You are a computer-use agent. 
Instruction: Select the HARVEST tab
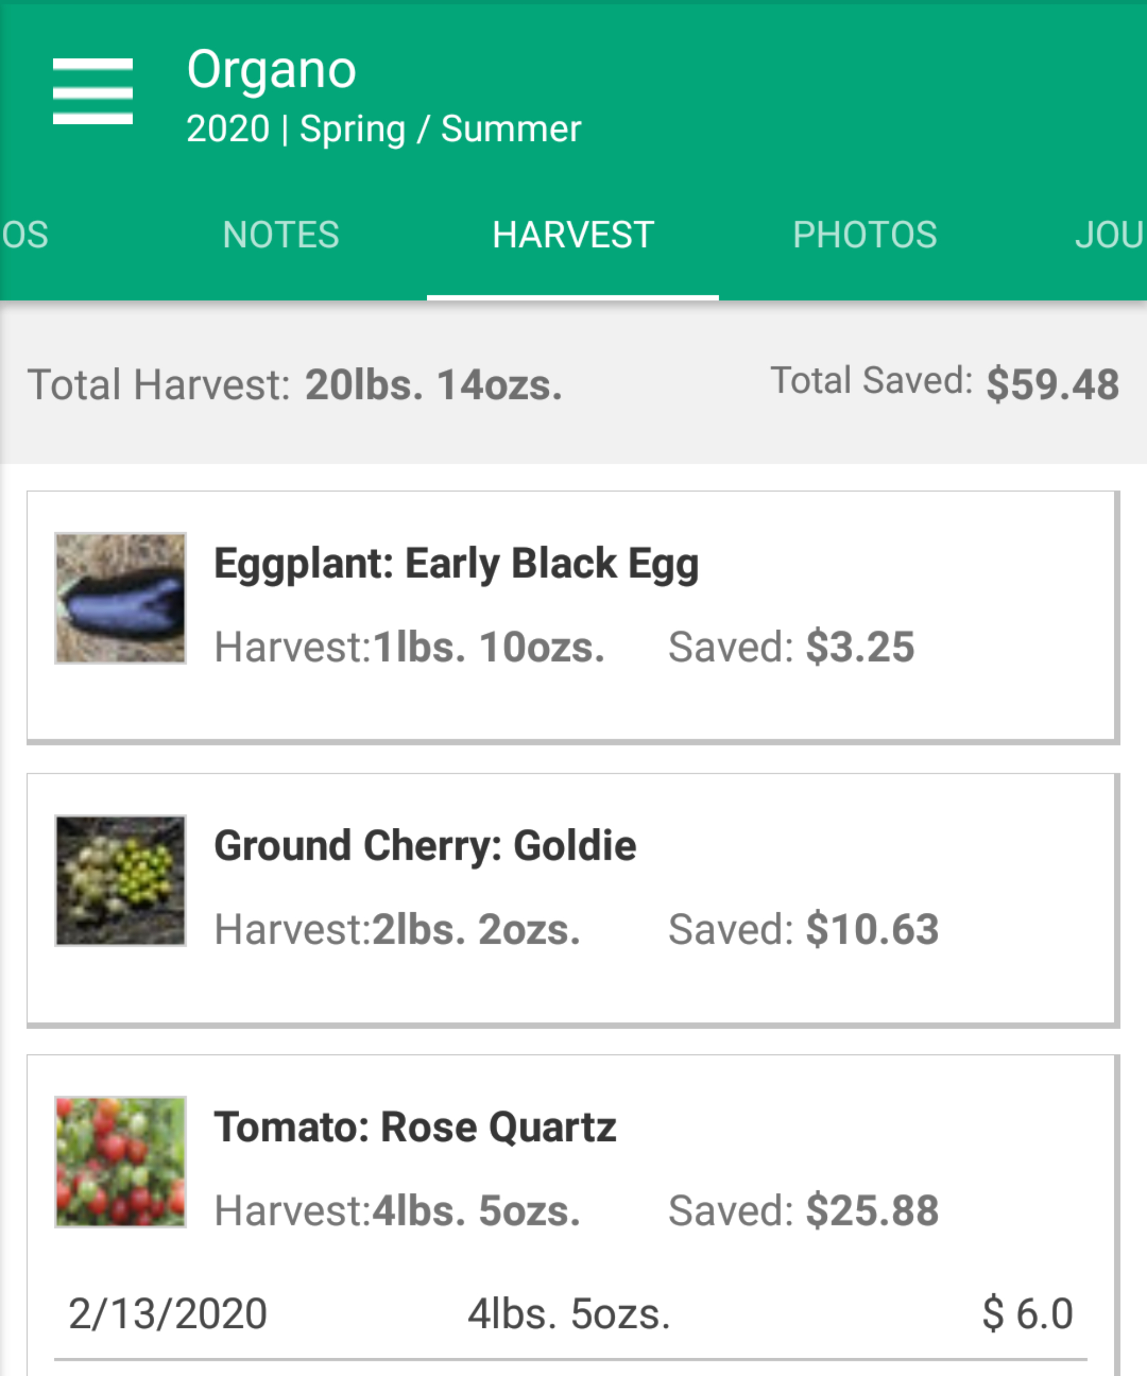coord(573,234)
